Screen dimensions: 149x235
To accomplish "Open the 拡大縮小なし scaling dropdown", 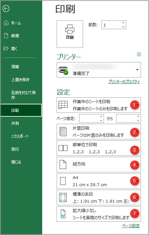I will click(99, 214).
